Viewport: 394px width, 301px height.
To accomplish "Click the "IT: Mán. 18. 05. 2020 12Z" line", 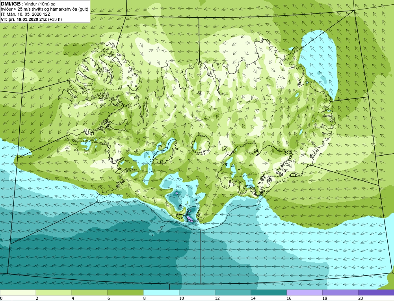I will pos(26,14).
